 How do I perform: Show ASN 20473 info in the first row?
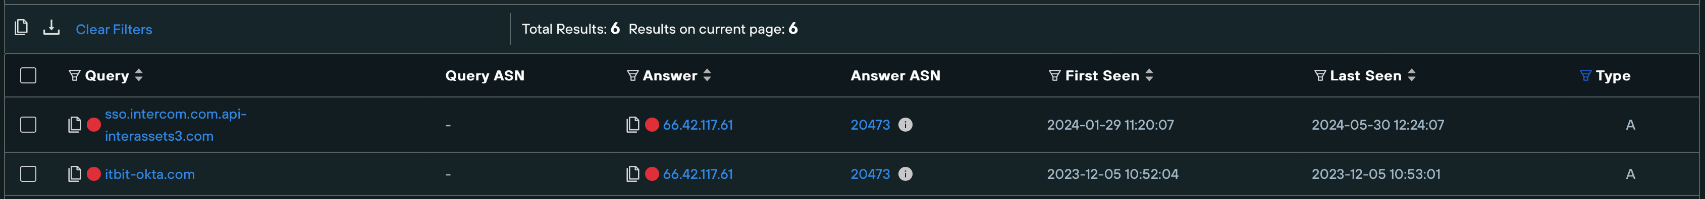905,125
